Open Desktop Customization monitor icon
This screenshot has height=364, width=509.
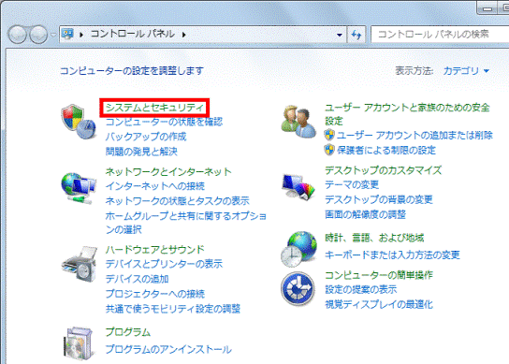coord(298,187)
